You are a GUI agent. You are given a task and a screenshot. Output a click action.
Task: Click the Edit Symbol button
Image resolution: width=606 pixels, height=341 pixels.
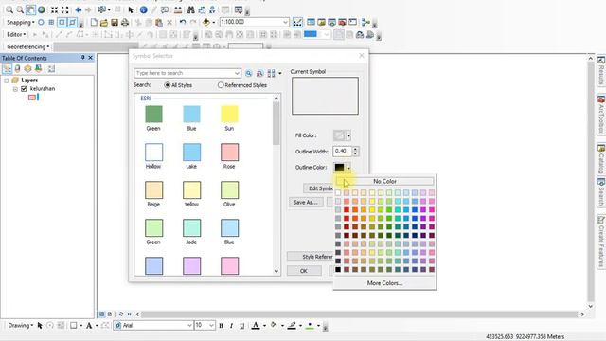319,188
